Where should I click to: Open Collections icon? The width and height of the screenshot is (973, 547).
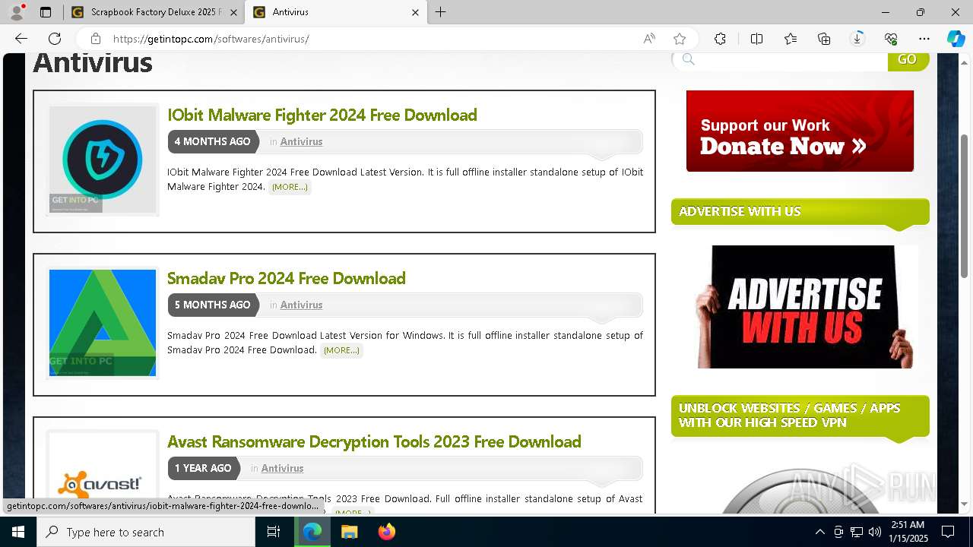(x=824, y=39)
